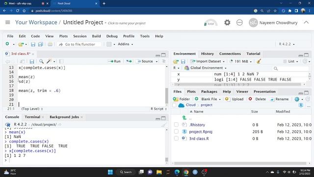Run the current line with Run button

(114, 61)
